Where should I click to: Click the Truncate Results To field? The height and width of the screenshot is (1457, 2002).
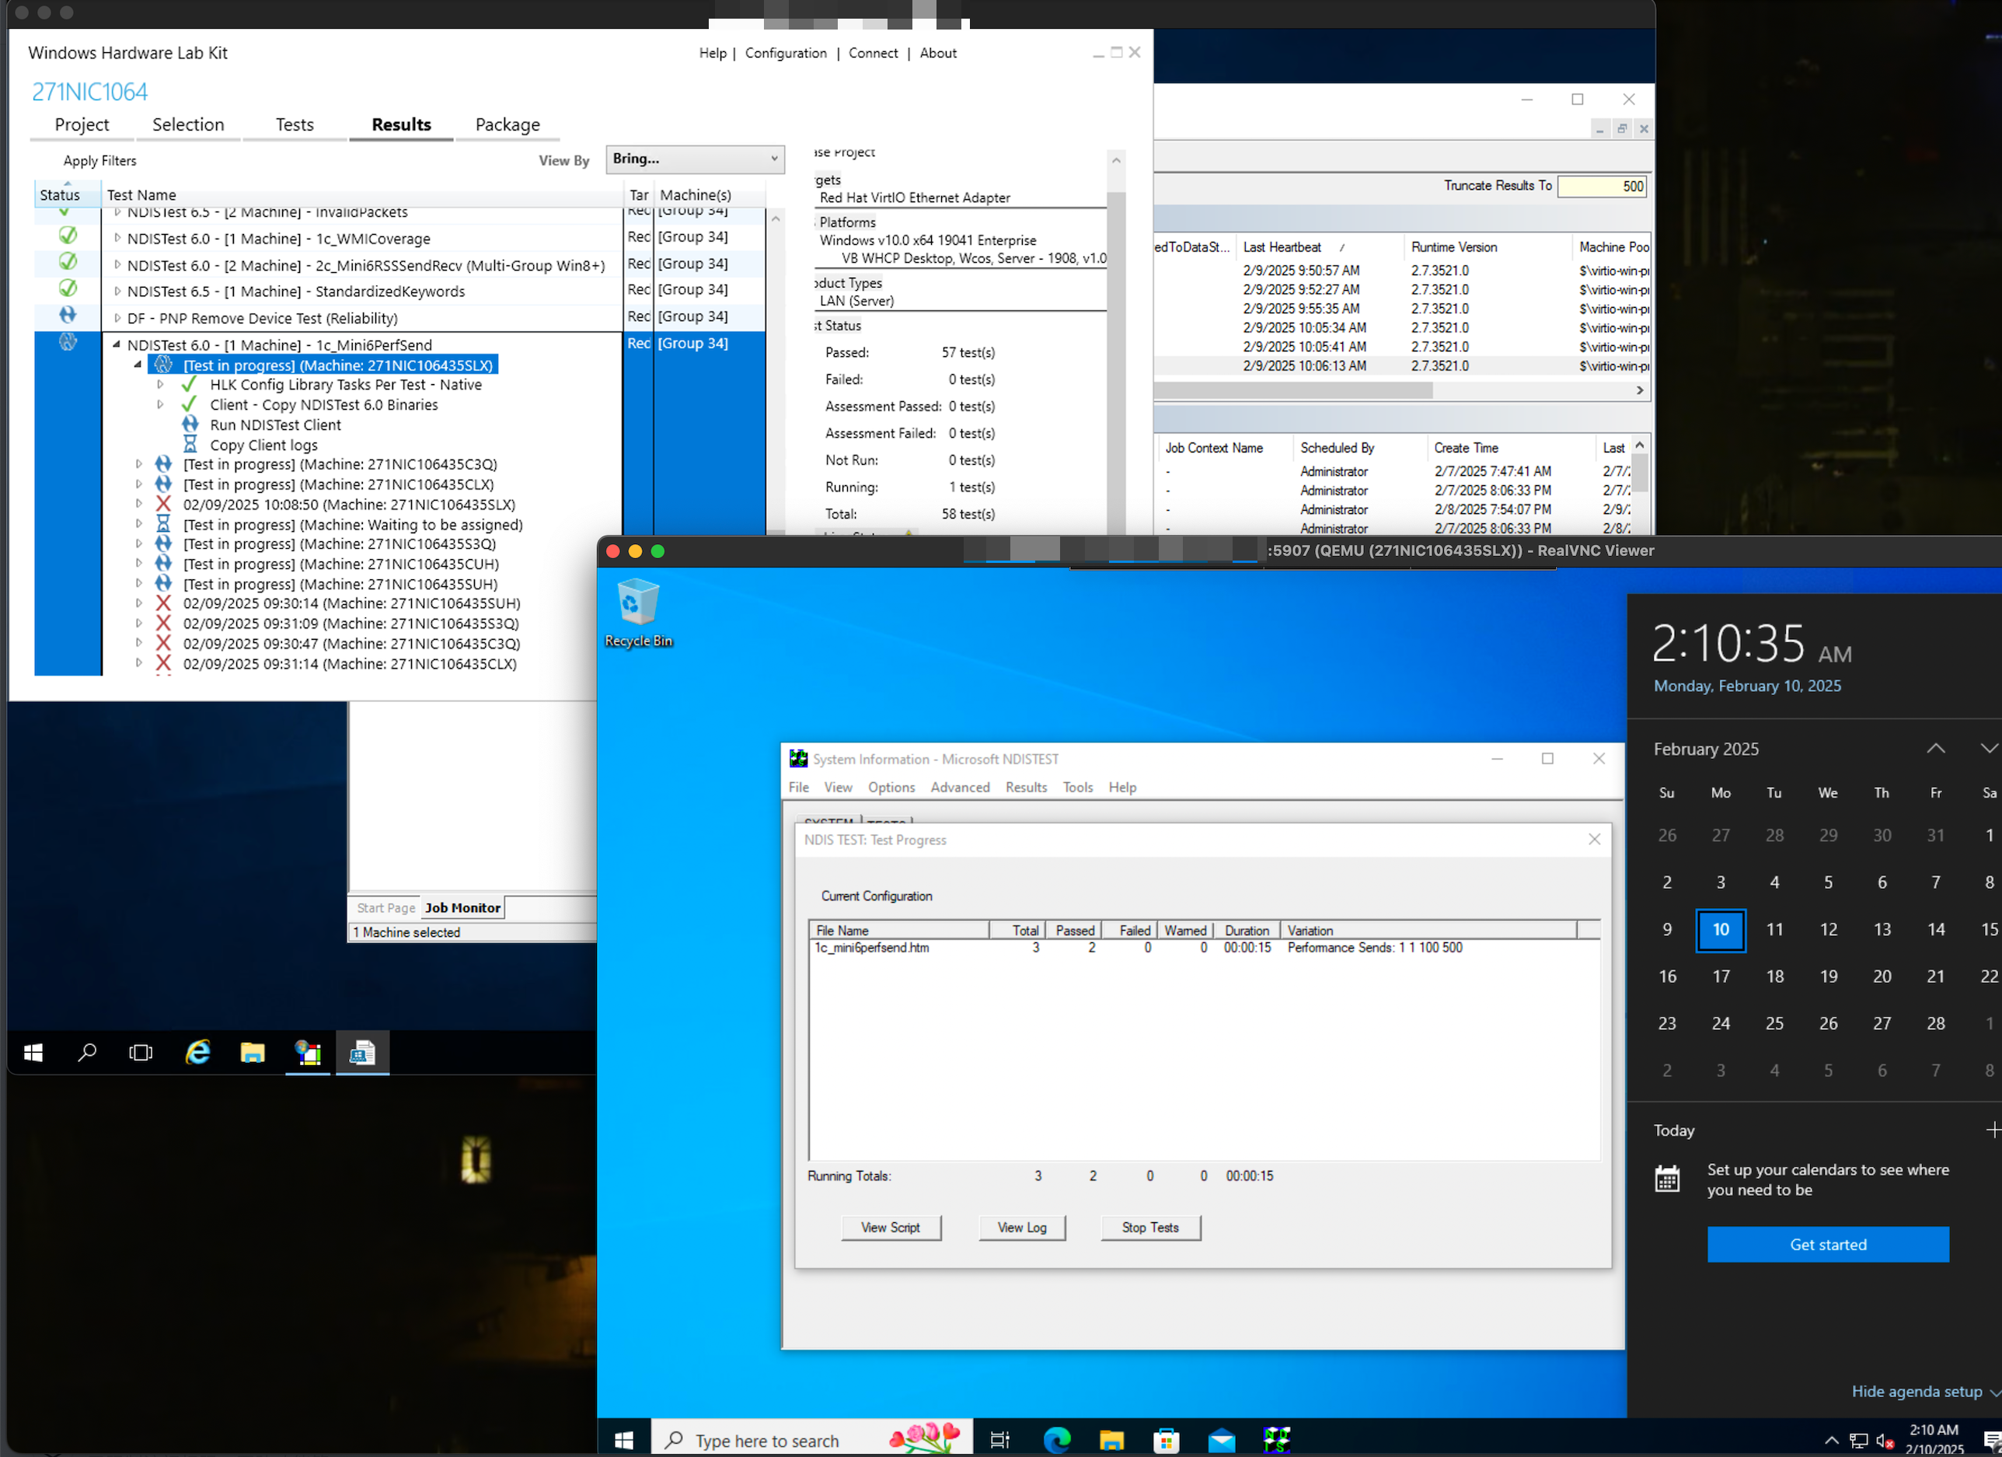(1601, 187)
